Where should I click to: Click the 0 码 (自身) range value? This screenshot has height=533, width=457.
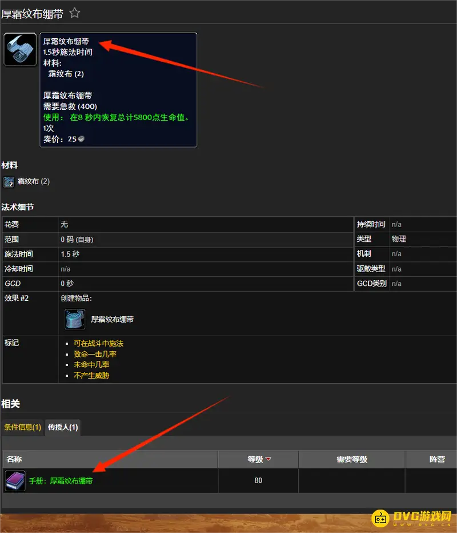click(x=77, y=239)
